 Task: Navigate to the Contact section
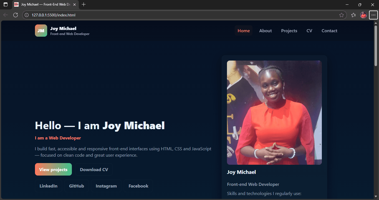pos(329,31)
